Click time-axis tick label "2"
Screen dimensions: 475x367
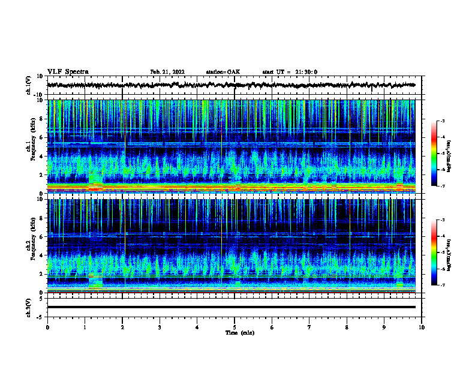122,327
